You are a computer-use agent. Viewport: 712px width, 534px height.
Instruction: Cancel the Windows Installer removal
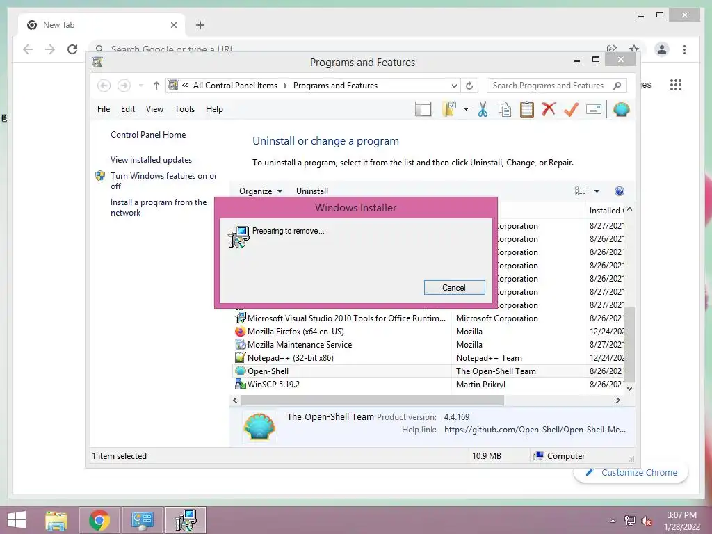coord(454,287)
